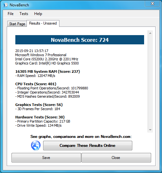162x173 pixels.
Task: Click the timestamp 2015-09-21 13:57:17
Action: click(x=32, y=51)
